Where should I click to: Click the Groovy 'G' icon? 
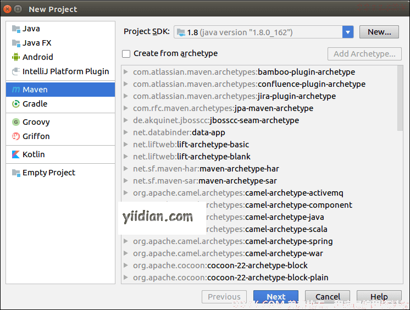point(16,122)
